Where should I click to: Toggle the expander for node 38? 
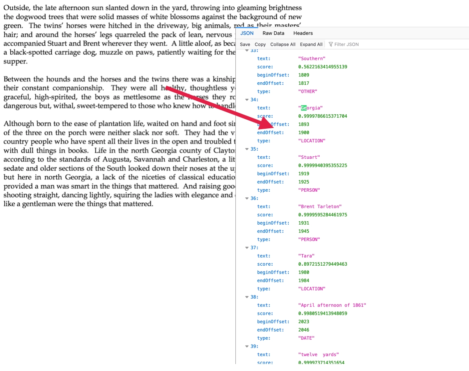pyautogui.click(x=247, y=297)
